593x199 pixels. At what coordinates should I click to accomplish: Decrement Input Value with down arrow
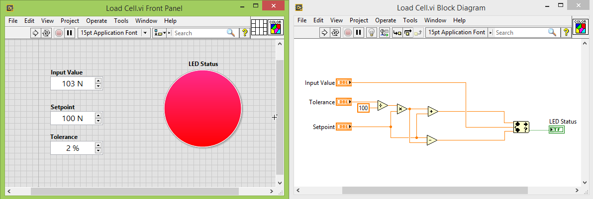[x=99, y=86]
